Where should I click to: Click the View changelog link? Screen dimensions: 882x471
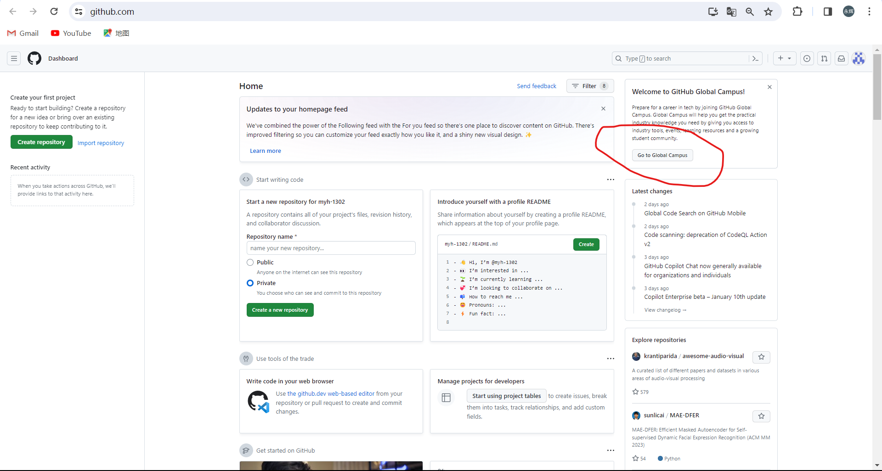[665, 310]
